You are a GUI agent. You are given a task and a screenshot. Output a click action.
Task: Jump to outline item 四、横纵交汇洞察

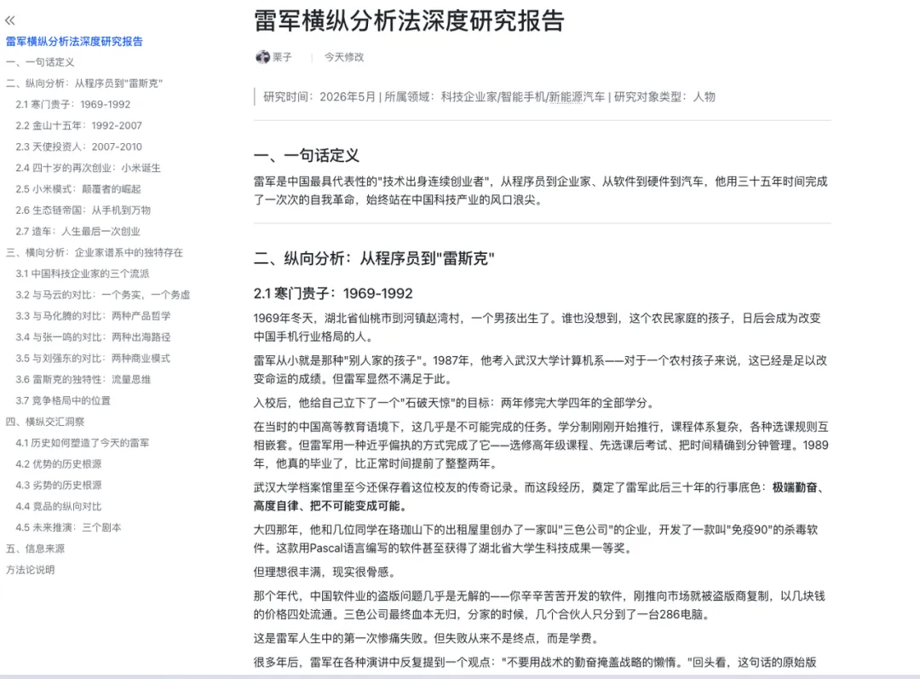coord(45,422)
